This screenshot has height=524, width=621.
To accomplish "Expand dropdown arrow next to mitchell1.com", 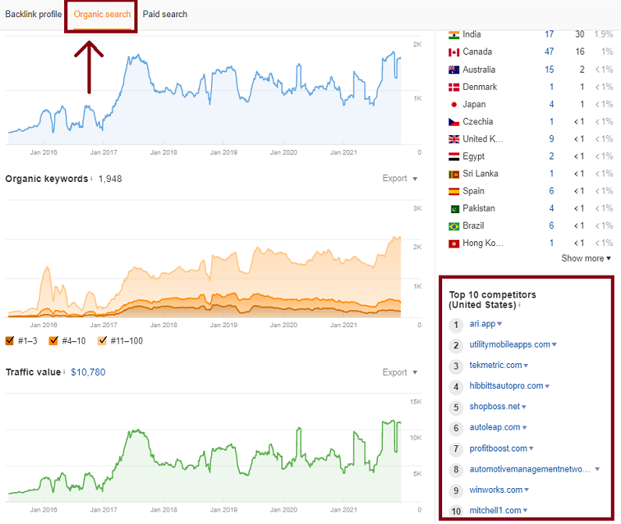I will [525, 511].
